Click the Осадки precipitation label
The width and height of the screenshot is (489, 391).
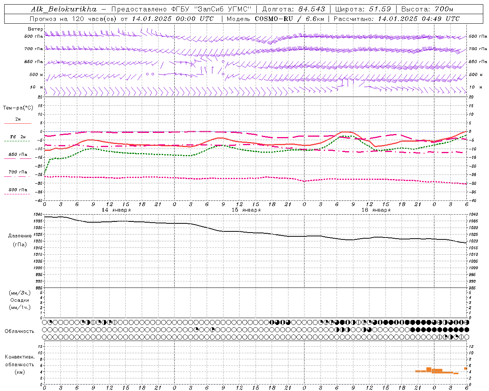coord(20,301)
